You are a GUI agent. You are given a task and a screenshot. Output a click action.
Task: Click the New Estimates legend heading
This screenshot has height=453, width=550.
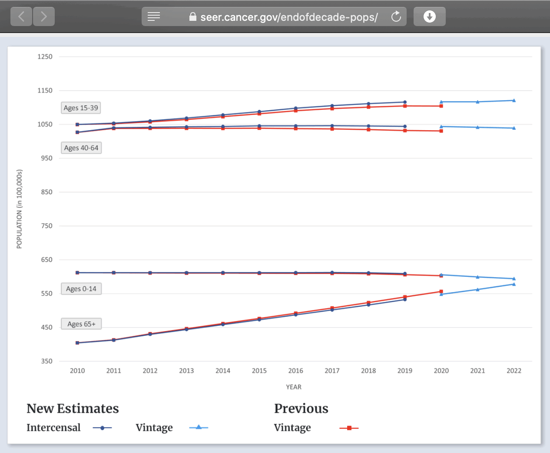click(x=73, y=408)
